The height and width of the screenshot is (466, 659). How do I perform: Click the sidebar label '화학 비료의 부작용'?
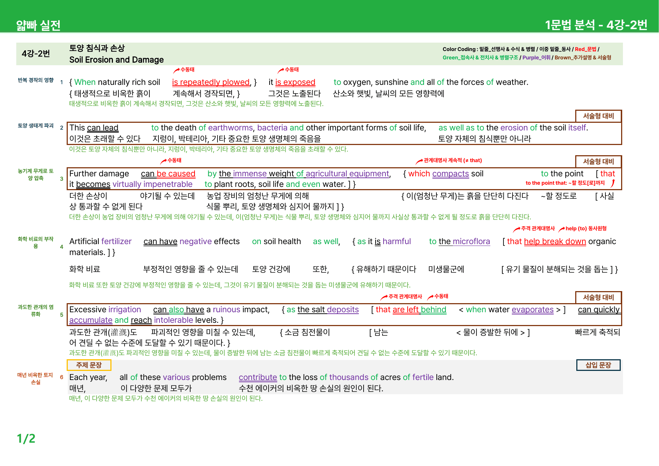point(36,243)
